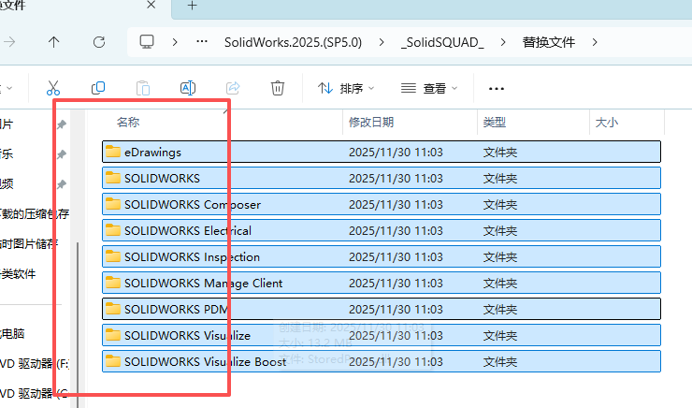Click 替换文件 breadcrumb

click(x=549, y=42)
